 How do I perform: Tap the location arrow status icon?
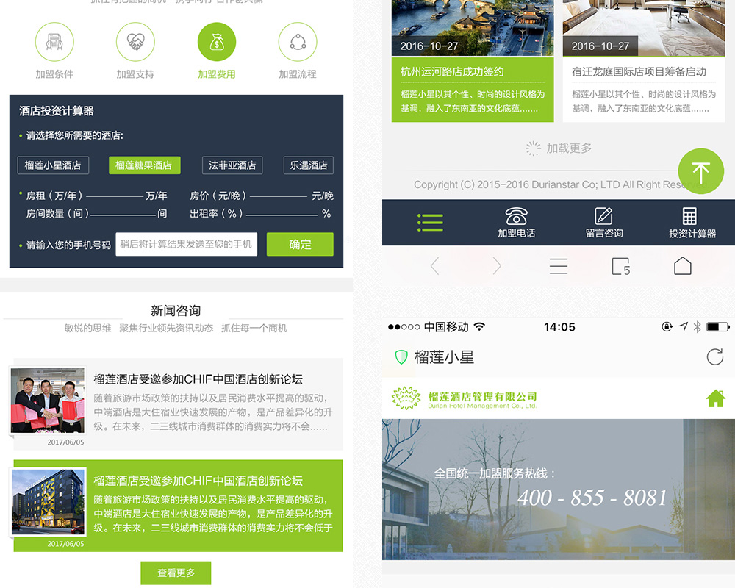684,327
